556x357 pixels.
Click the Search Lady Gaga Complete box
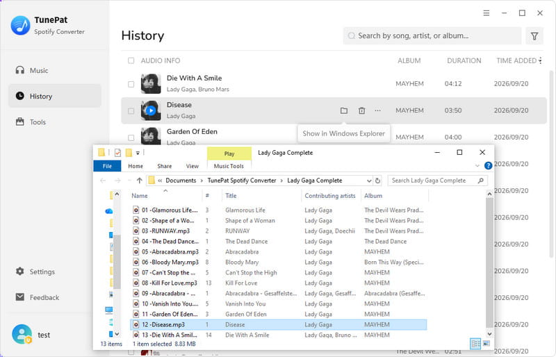coord(438,181)
